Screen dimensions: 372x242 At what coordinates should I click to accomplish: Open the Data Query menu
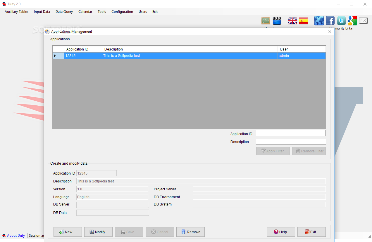coord(64,12)
